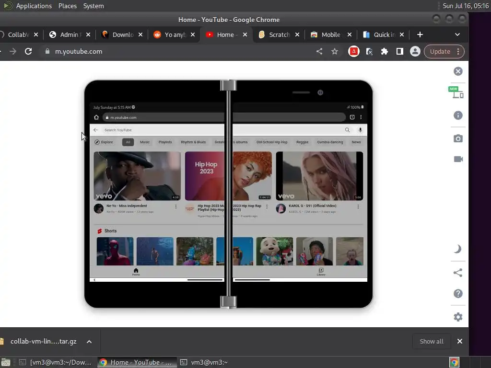Open a new tab with the plus button
The image size is (491, 368).
[x=420, y=34]
